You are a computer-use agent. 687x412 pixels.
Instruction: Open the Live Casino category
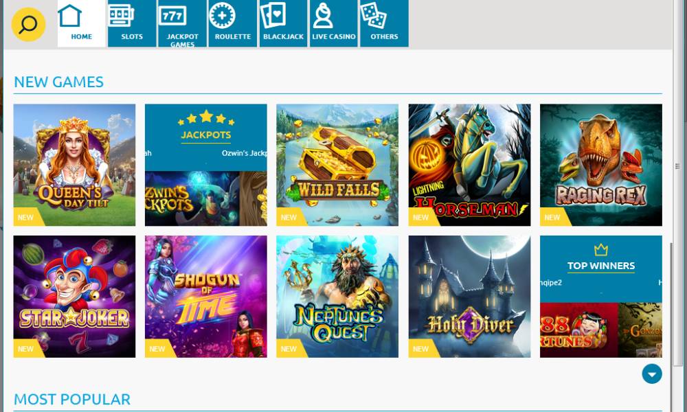[334, 23]
